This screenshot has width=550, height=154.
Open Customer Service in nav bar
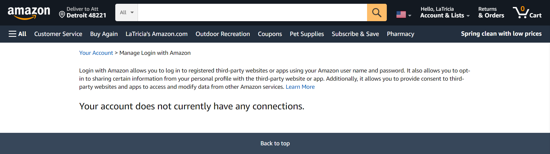click(58, 34)
